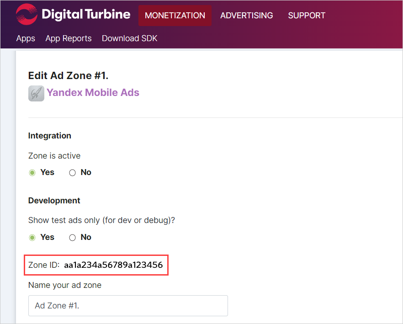Viewport: 403px width, 324px height.
Task: Click the Digital Turbine swirl logo icon
Action: tap(27, 14)
